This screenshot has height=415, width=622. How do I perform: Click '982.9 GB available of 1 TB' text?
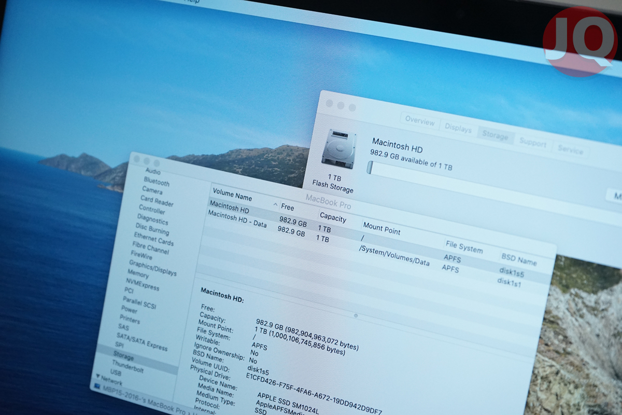[x=411, y=160]
